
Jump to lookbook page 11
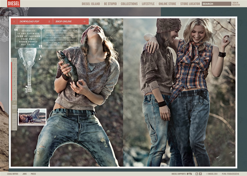[14, 107]
